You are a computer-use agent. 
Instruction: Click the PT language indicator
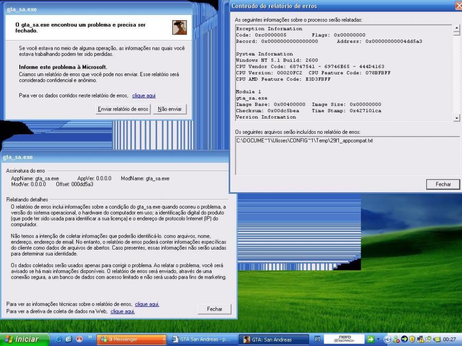[317, 340]
